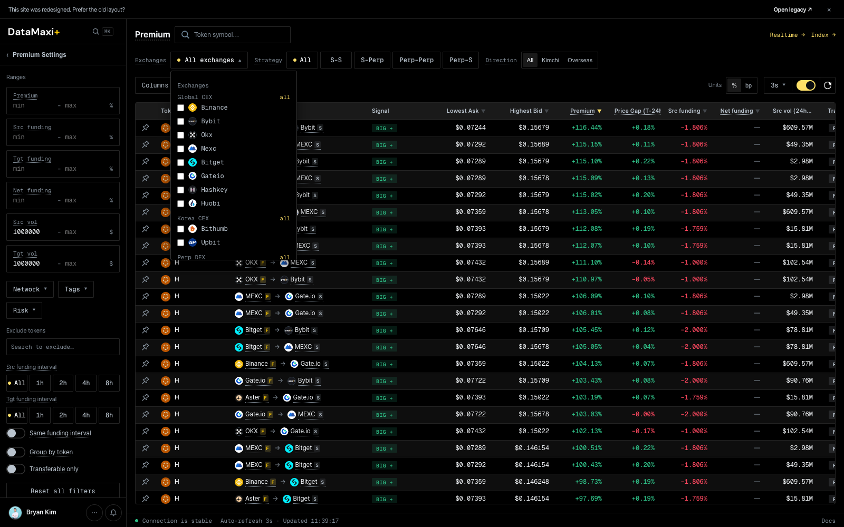Open the Columns selector
This screenshot has height=527, width=844.
point(154,85)
